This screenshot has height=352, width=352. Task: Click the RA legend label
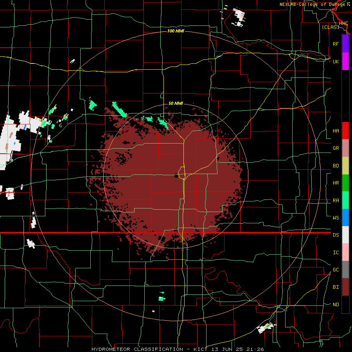coord(336,201)
